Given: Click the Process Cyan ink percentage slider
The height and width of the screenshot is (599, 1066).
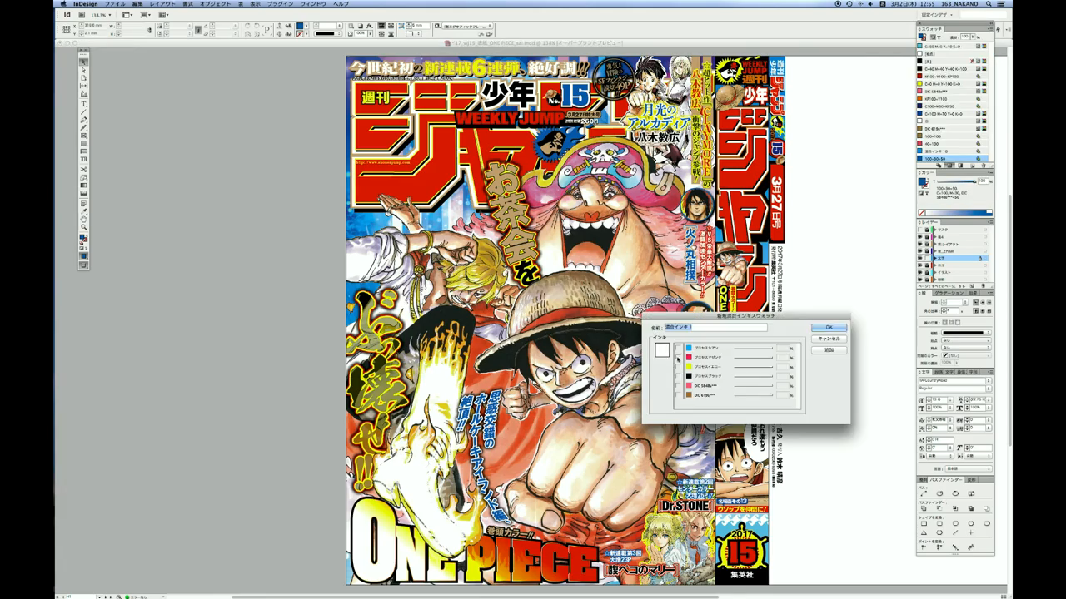Looking at the screenshot, I should tap(754, 348).
